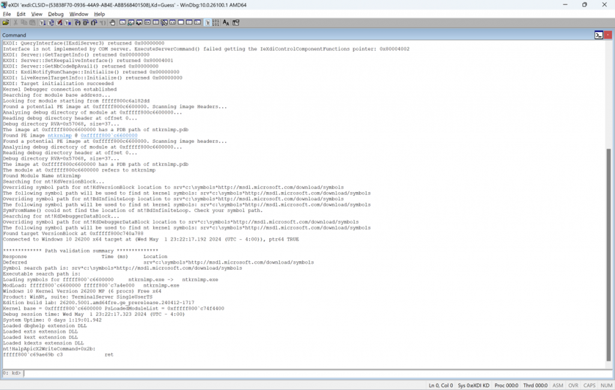Screen dimensions: 615x390
Task: Open the Registers window icon
Action: click(x=148, y=22)
